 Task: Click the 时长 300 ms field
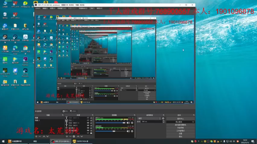(x=152, y=122)
